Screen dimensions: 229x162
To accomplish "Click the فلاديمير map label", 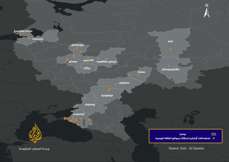I will (88, 60).
